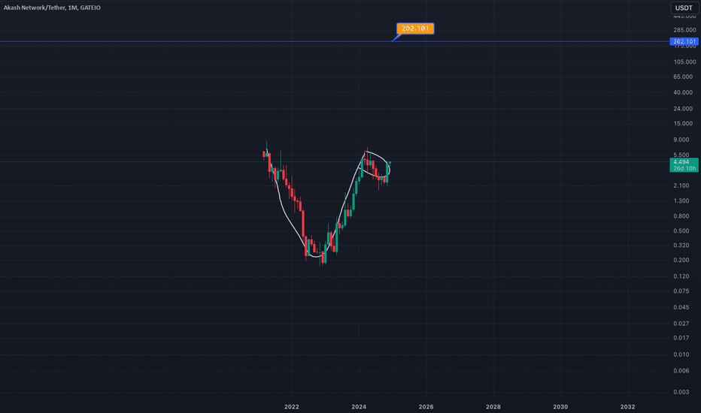701x413 pixels.
Task: Click the 2022 time axis label
Action: (292, 407)
